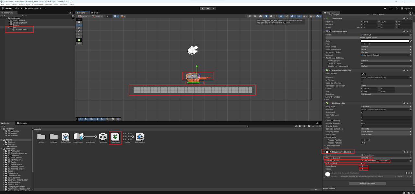This screenshot has height=194, width=415.
Task: Collapse the Rat object in Hierarchy
Action: [8, 27]
